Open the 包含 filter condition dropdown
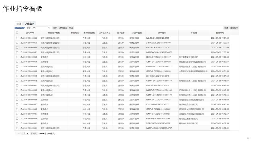 pos(31,28)
